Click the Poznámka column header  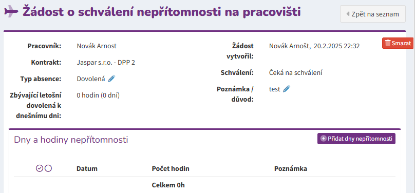pyautogui.click(x=291, y=169)
